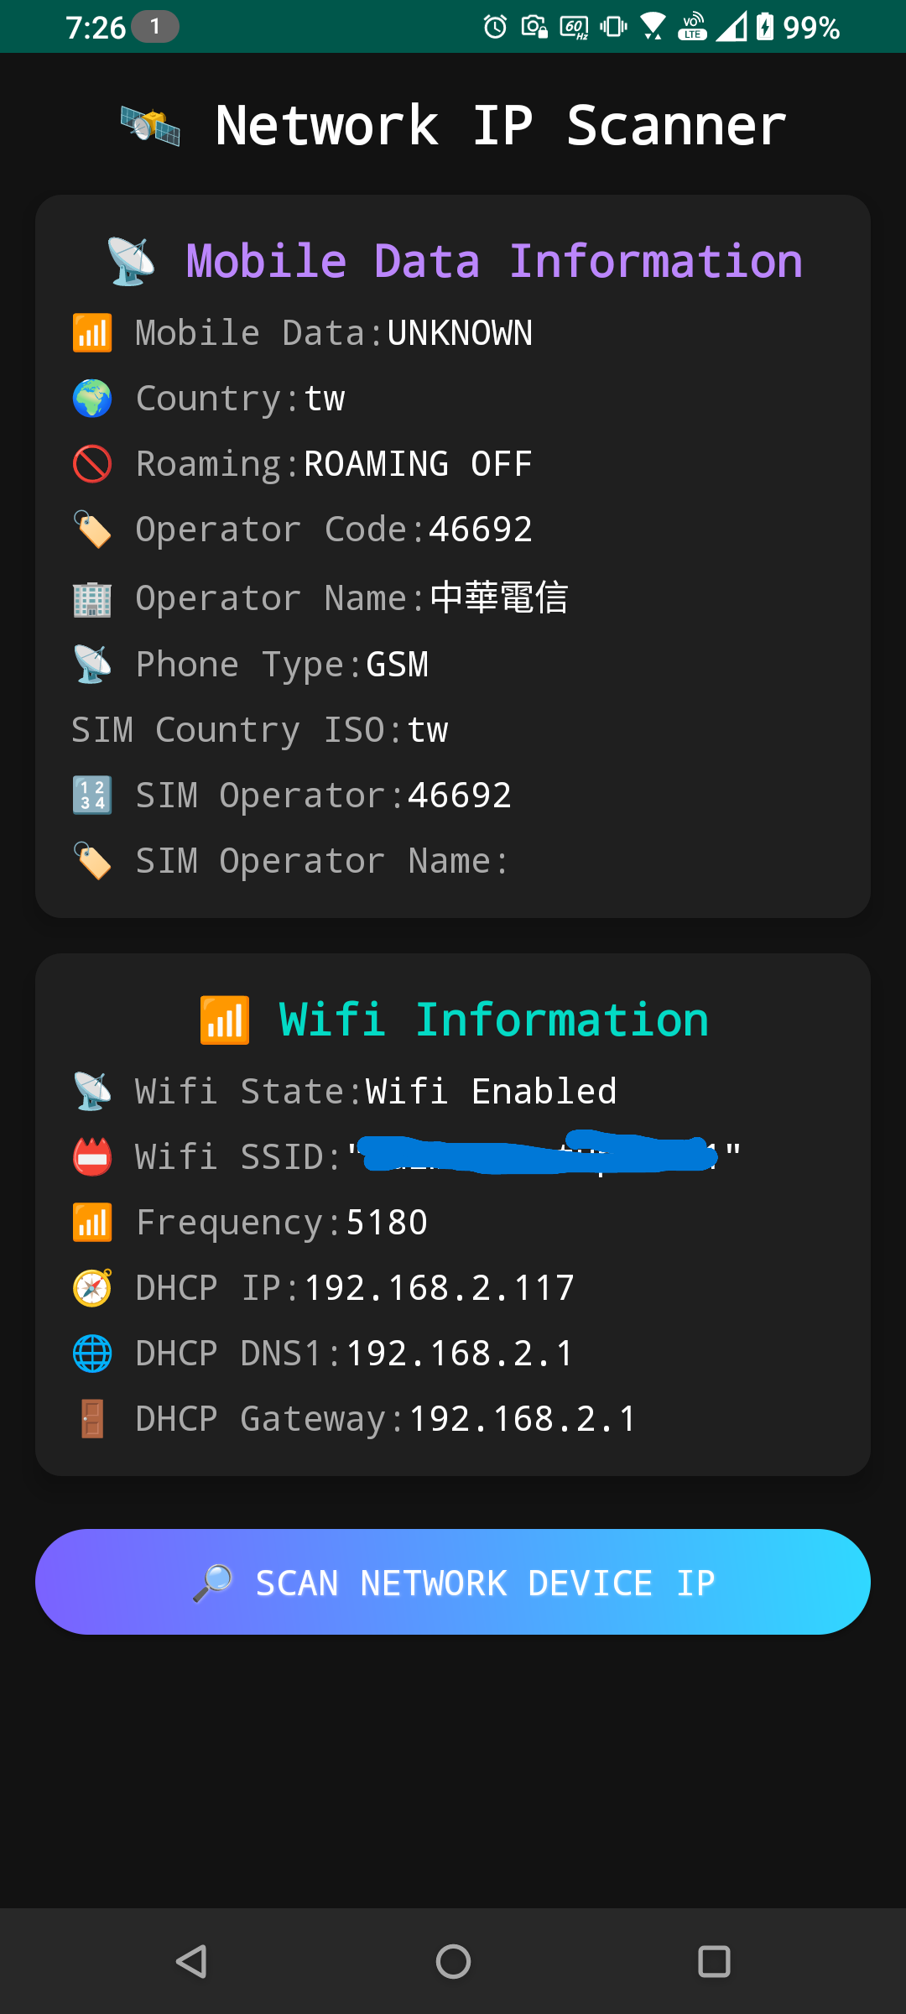Tap the tag icon next to Operator Code
Screen dimensions: 906x2014
(92, 530)
